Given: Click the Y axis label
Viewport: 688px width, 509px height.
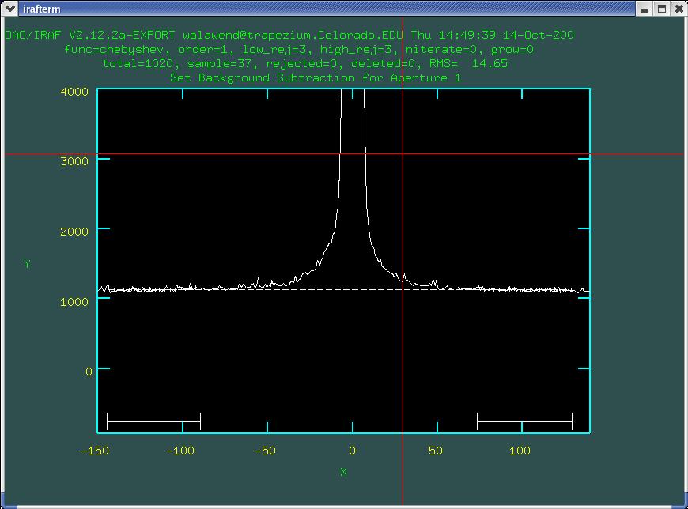Looking at the screenshot, I should (x=27, y=264).
